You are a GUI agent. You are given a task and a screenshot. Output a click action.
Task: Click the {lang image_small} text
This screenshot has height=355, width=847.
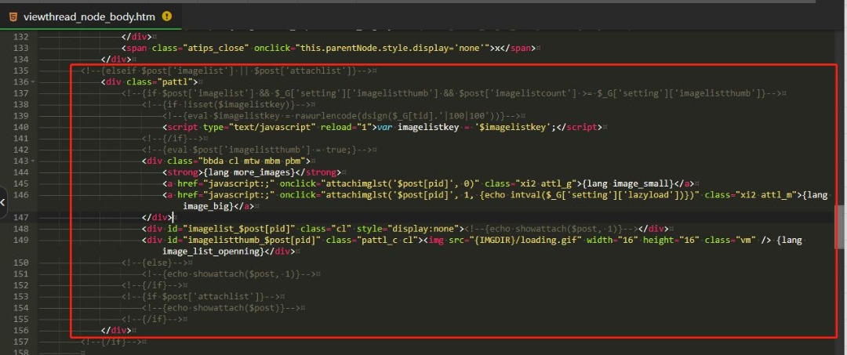click(x=629, y=183)
